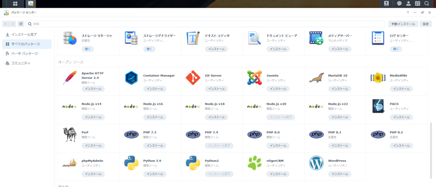436x187 pixels.
Task: Open the Document Viewer package icon
Action: click(255, 38)
